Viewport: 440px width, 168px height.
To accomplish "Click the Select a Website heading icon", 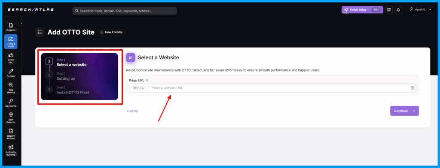I will tap(131, 57).
